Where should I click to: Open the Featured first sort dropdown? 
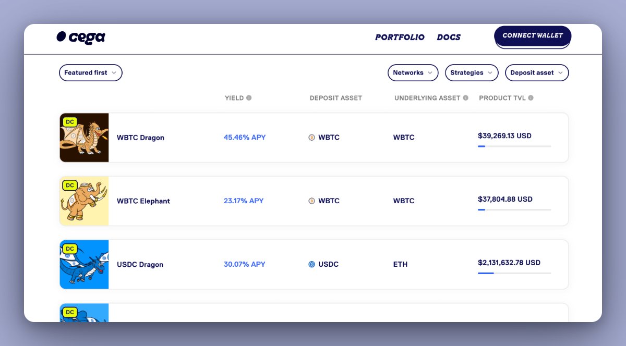(x=91, y=73)
